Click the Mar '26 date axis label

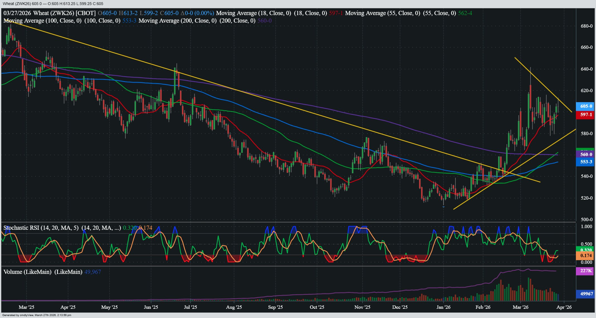[521, 307]
